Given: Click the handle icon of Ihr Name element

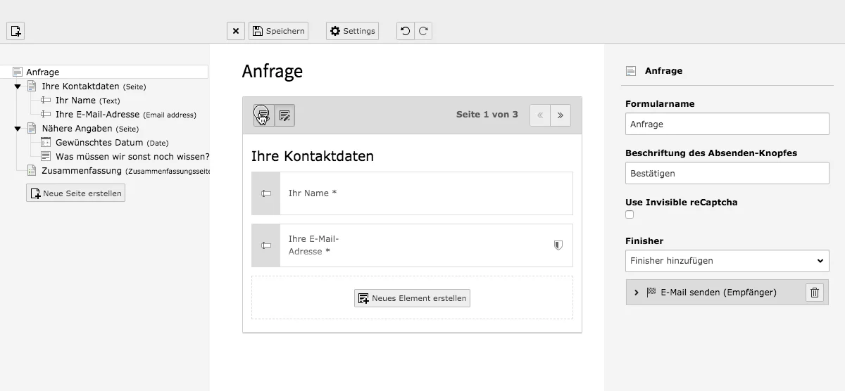Looking at the screenshot, I should pyautogui.click(x=266, y=193).
